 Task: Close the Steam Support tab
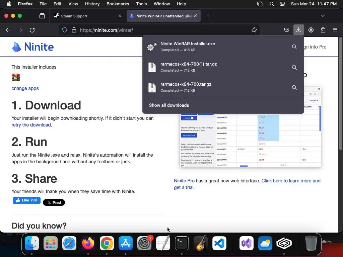[120, 16]
